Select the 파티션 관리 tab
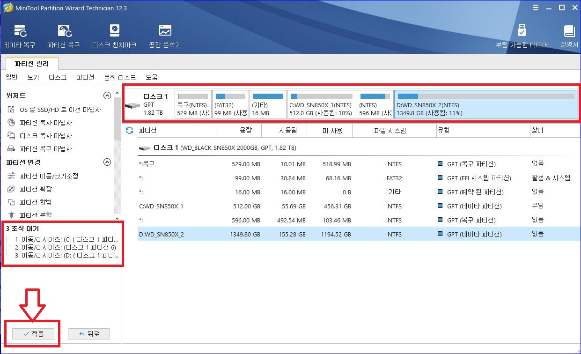Image resolution: width=581 pixels, height=354 pixels. [x=31, y=63]
